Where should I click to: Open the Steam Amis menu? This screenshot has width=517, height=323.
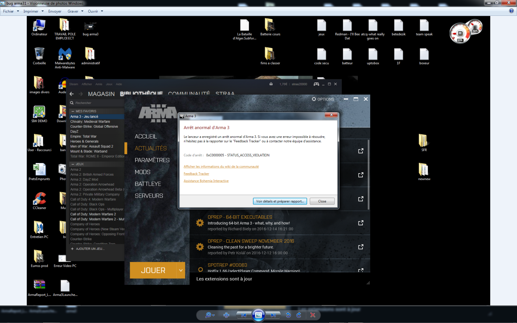point(99,84)
